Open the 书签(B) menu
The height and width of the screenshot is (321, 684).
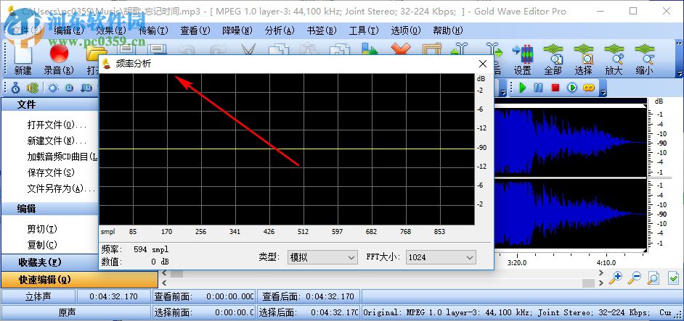[322, 30]
